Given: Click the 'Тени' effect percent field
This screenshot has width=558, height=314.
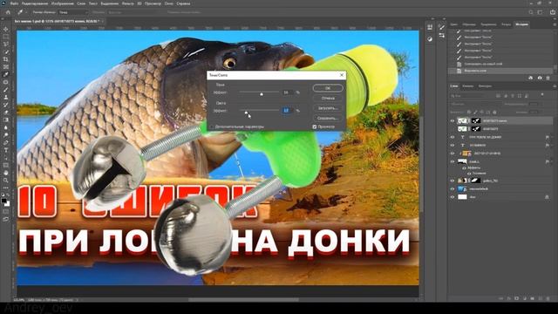Looking at the screenshot, I should coord(287,92).
